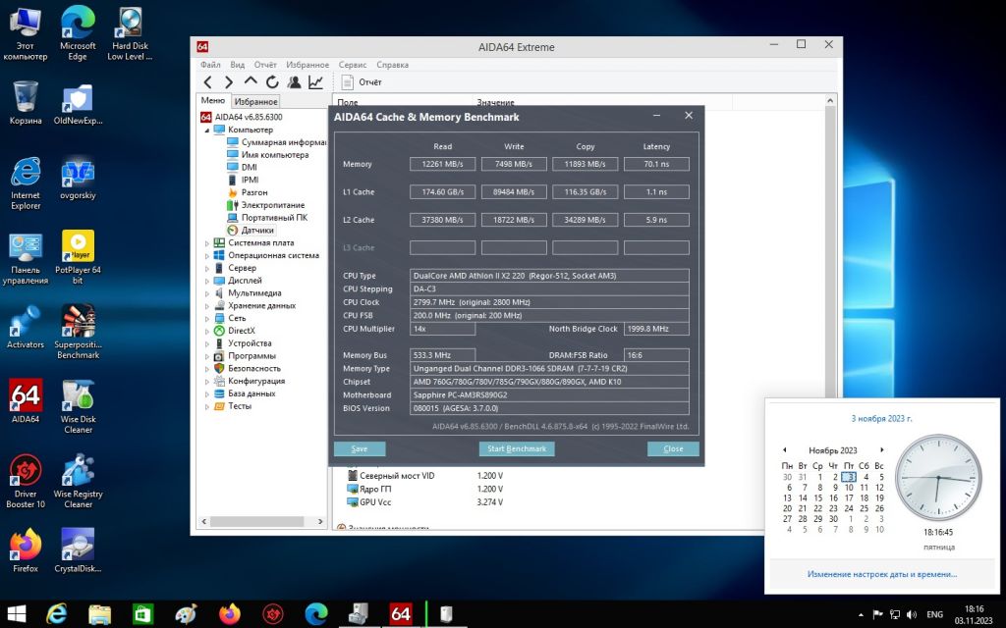Open the Отчет menu
Viewport: 1006px width, 628px height.
(x=265, y=65)
